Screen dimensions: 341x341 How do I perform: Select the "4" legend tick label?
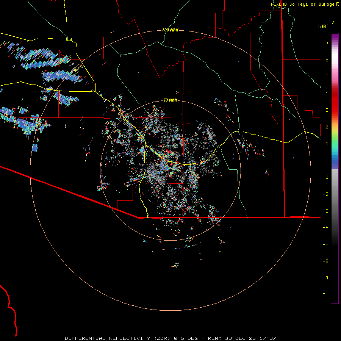327,93
